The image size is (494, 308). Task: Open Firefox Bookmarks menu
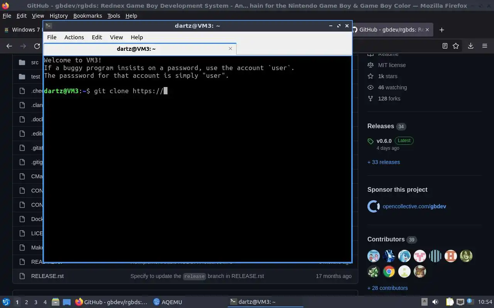pos(88,16)
